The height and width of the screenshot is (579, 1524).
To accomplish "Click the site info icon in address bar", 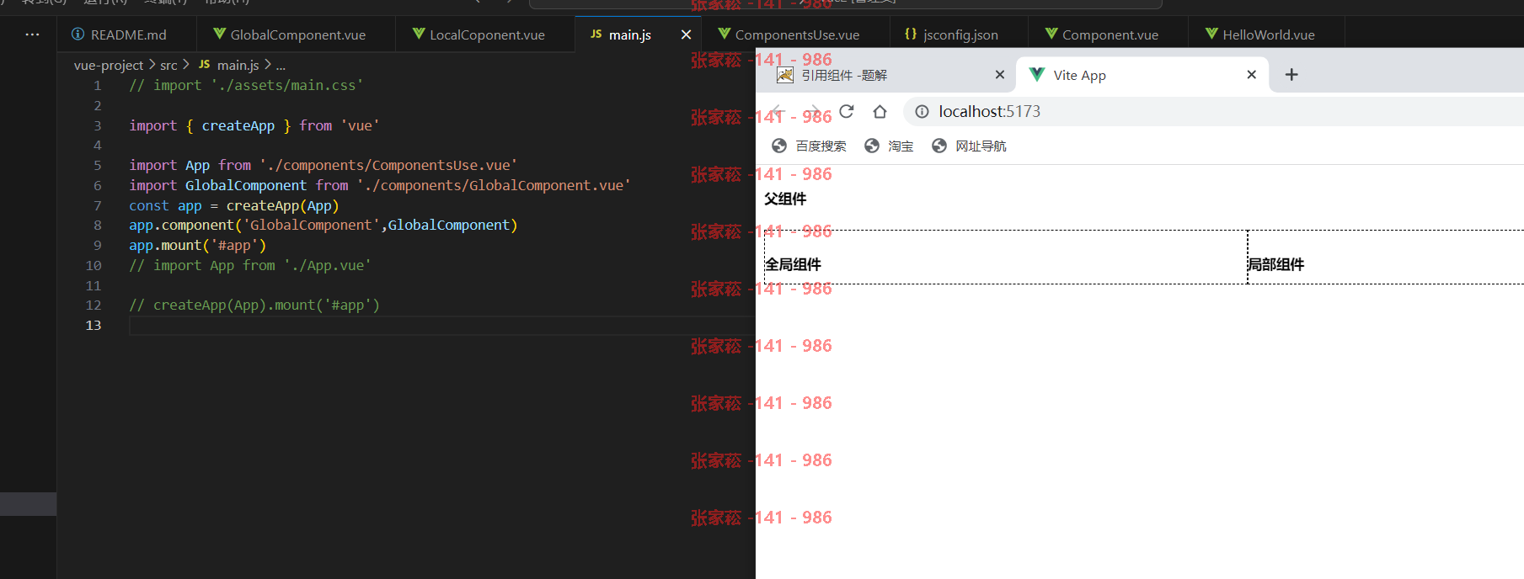I will point(922,111).
